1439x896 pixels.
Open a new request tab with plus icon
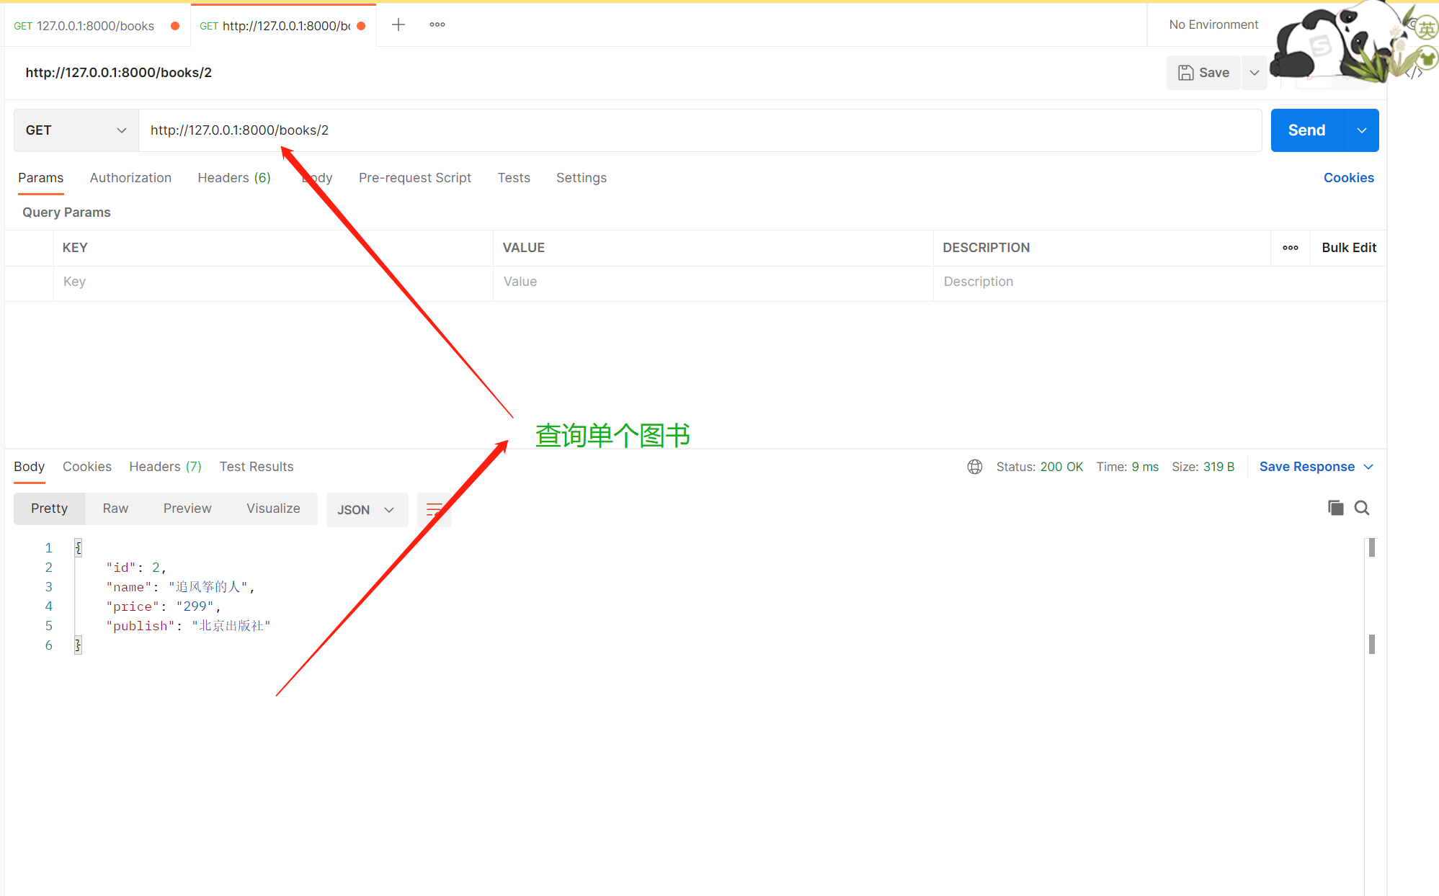[398, 25]
